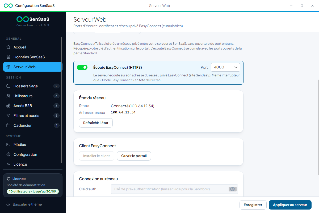This screenshot has height=213, width=319.
Task: Click the Dossiers Sage count badge 2
Action: [x=56, y=86]
